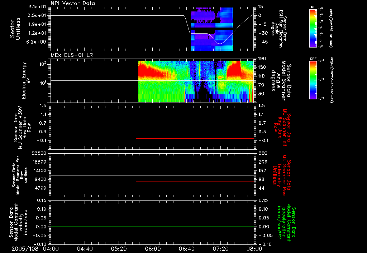Click the DEF label above the color bar
Image resolution: width=367 pixels, height=253 pixels.
(x=313, y=59)
